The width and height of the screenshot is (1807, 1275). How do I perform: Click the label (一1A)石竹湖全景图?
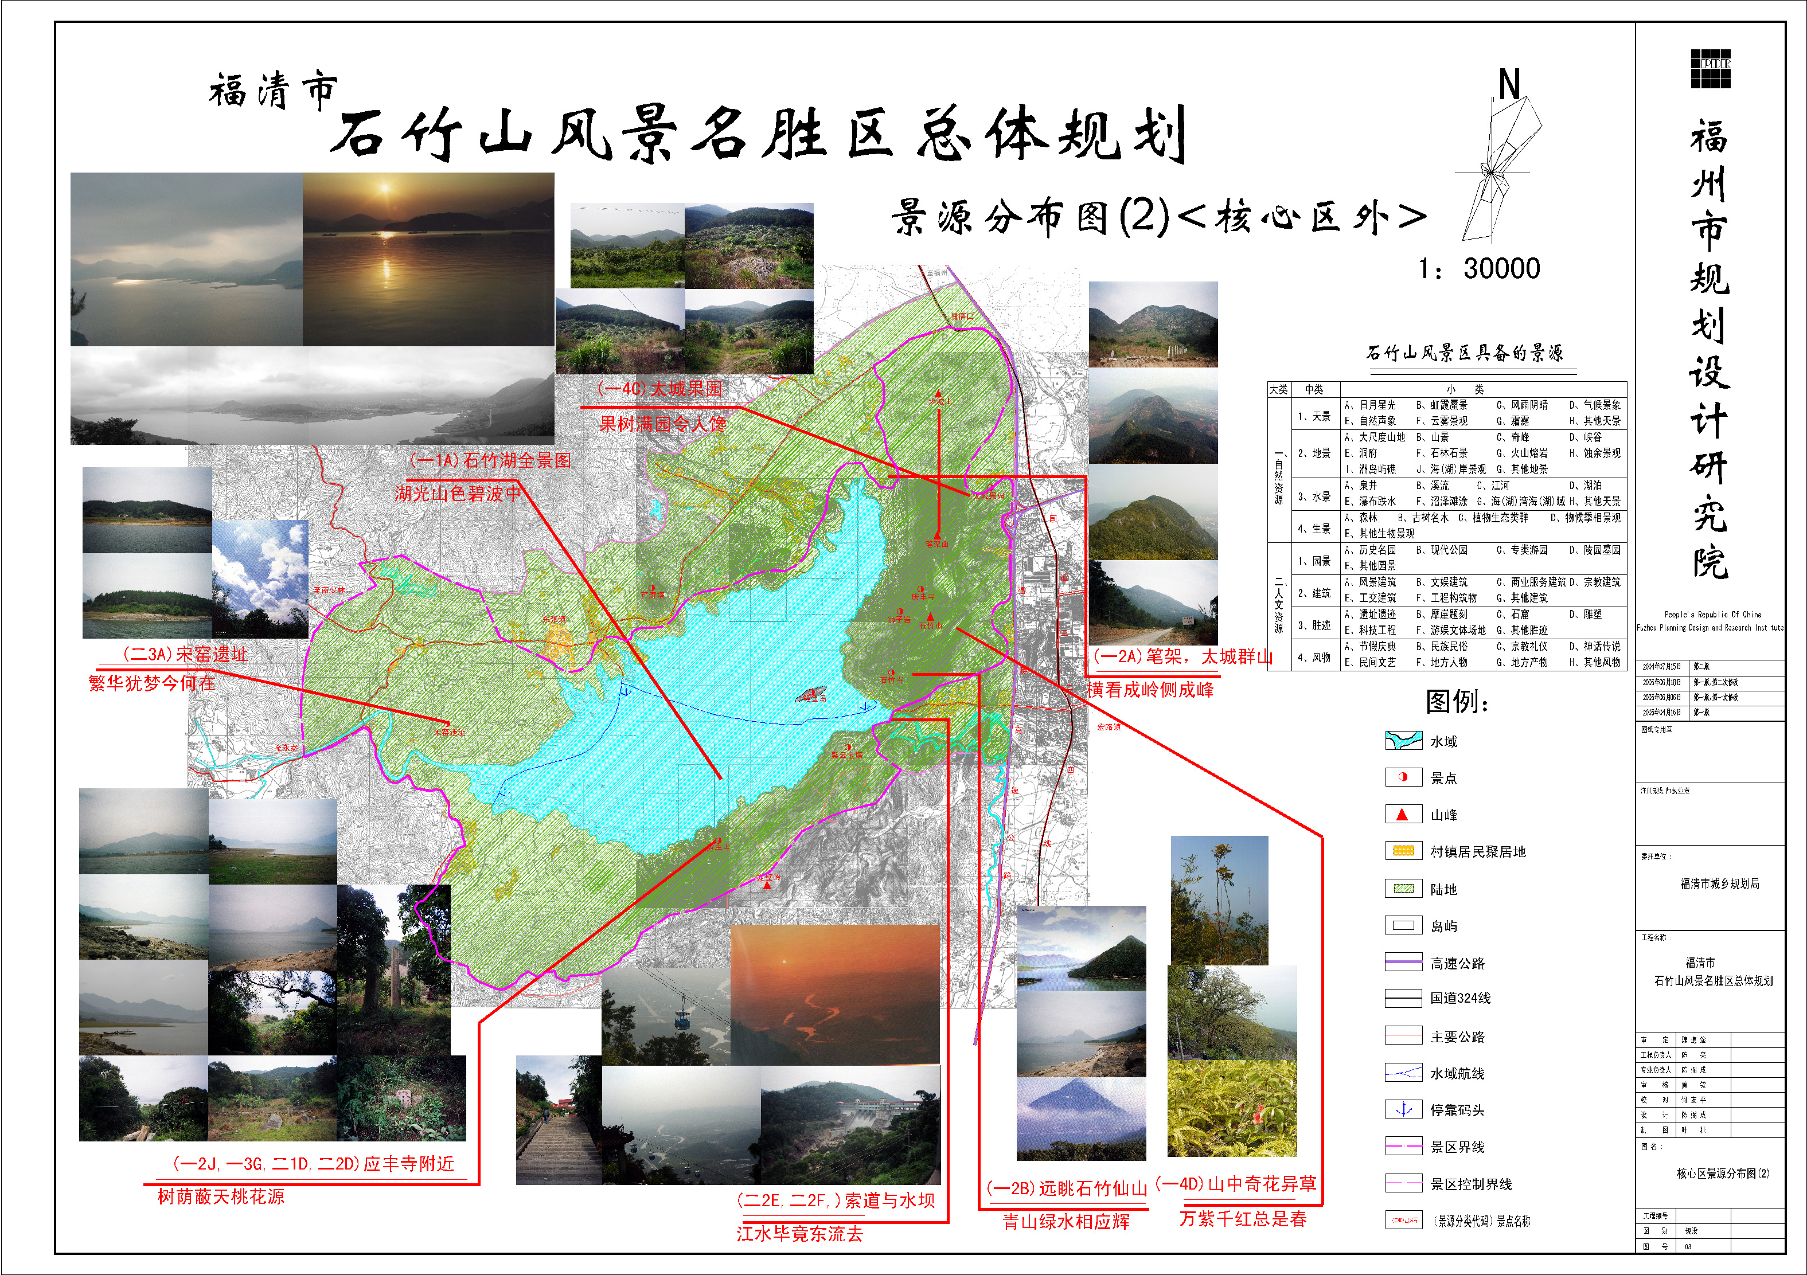490,460
